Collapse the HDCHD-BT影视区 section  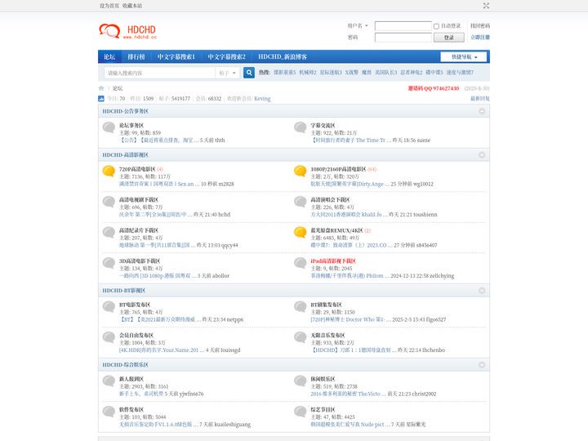click(x=482, y=291)
